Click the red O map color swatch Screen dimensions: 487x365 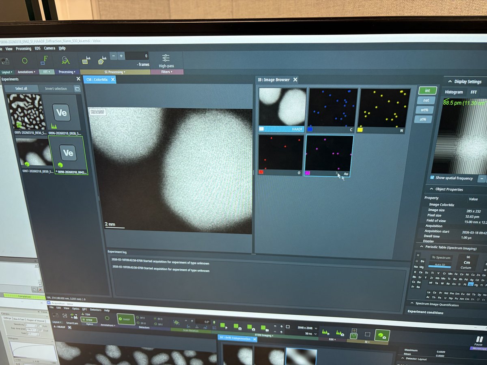pos(261,172)
